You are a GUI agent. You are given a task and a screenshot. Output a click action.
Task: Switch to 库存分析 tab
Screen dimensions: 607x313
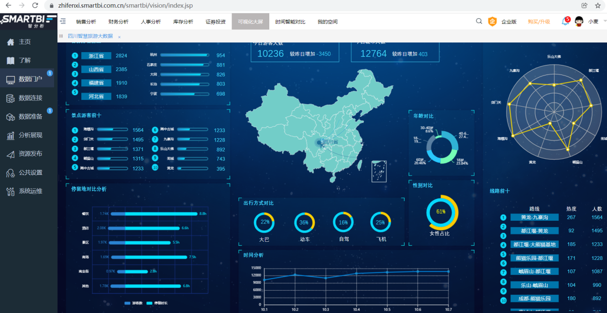(x=183, y=22)
